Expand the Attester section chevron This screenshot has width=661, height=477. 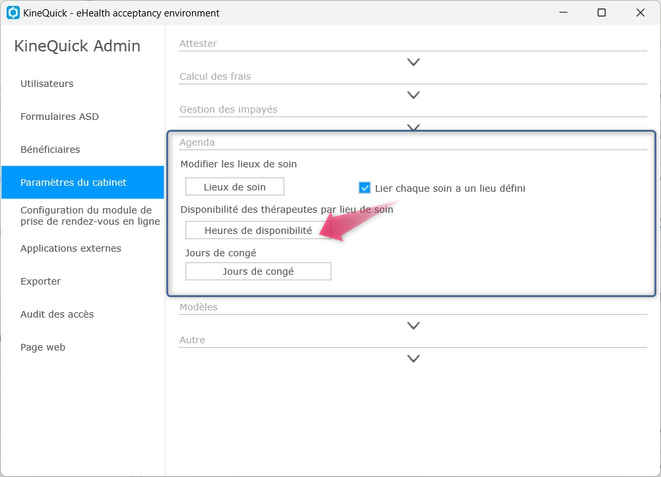pyautogui.click(x=413, y=63)
